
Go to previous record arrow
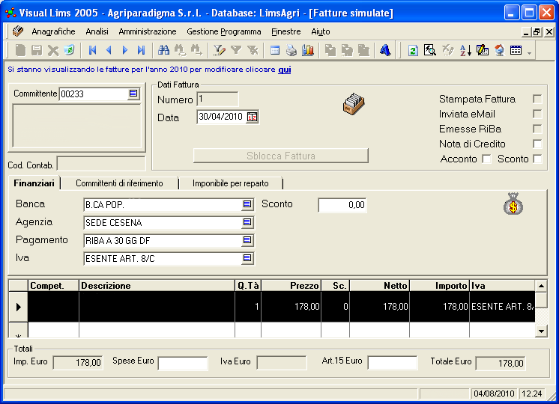(109, 51)
